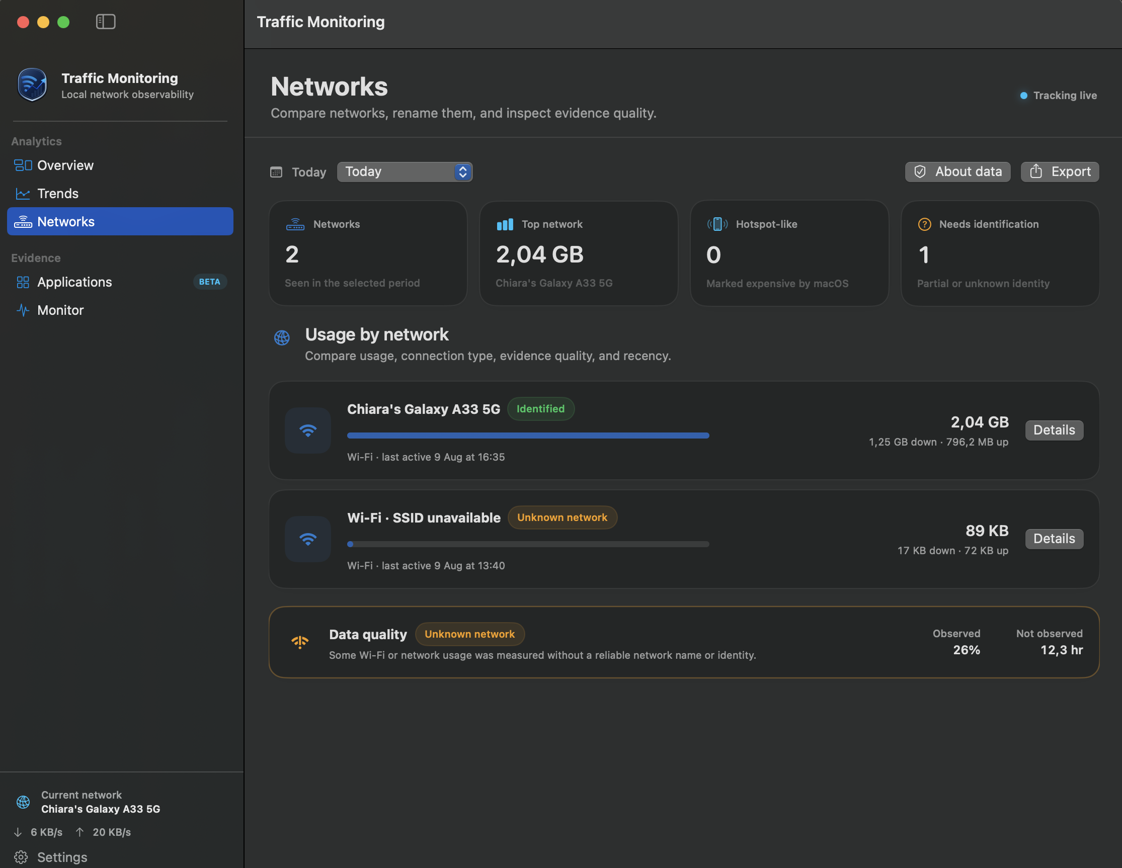Export the networks data
This screenshot has width=1122, height=868.
1059,171
